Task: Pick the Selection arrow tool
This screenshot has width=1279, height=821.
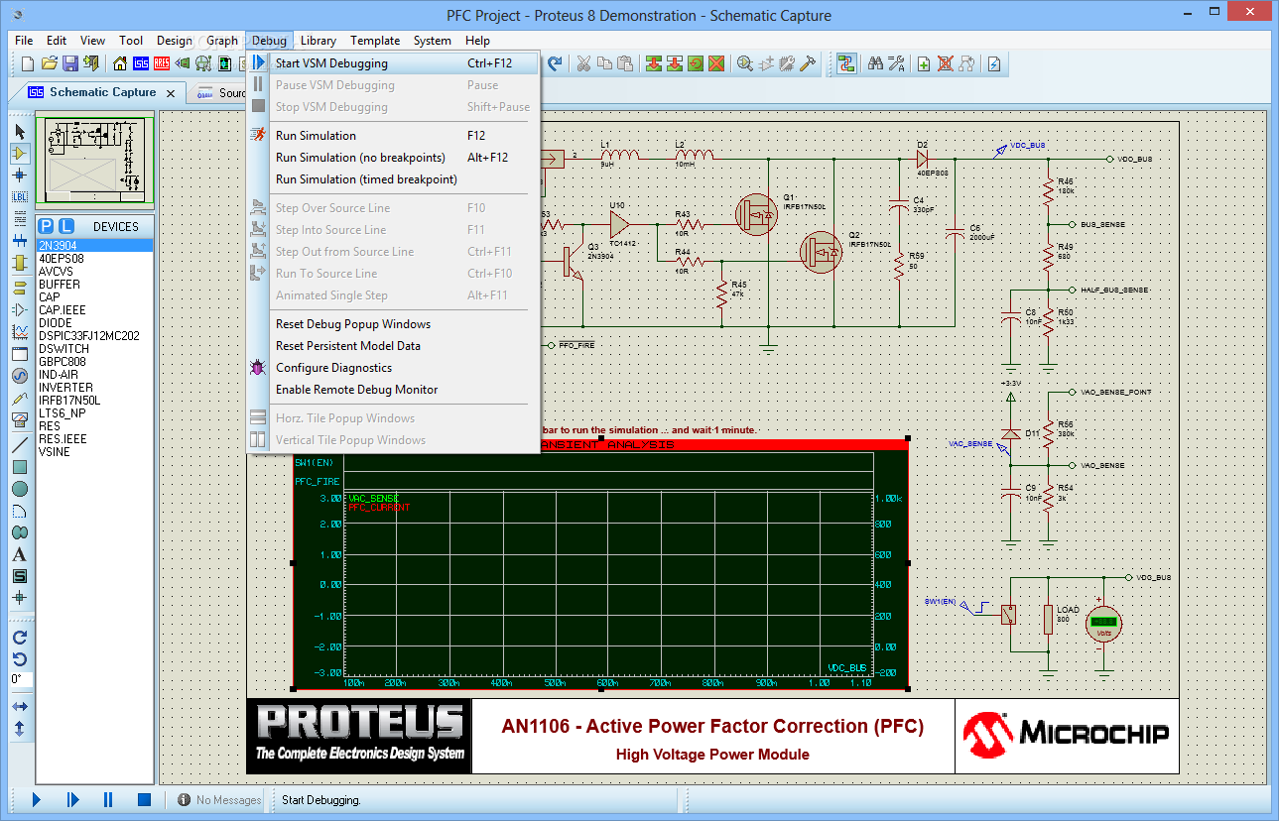Action: (19, 131)
